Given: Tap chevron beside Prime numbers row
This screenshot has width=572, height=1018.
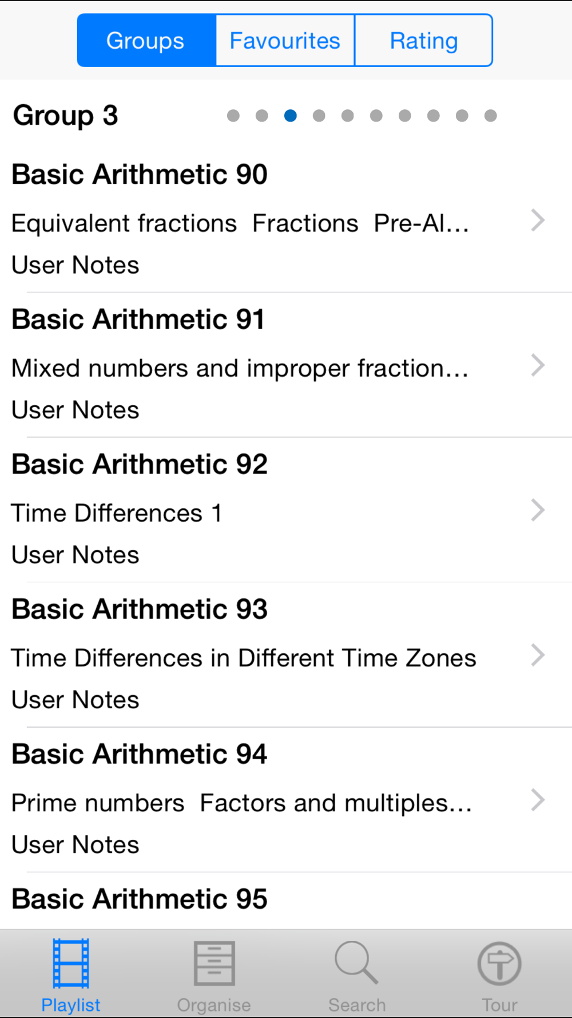Looking at the screenshot, I should tap(538, 800).
